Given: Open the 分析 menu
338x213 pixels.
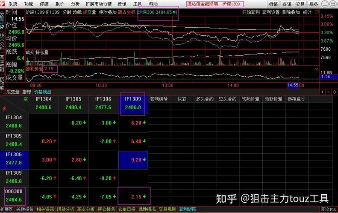Looking at the screenshot, I should tap(75, 4).
